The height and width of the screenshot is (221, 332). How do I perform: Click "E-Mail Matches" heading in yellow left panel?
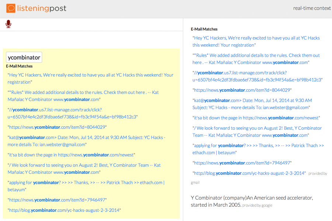point(19,66)
